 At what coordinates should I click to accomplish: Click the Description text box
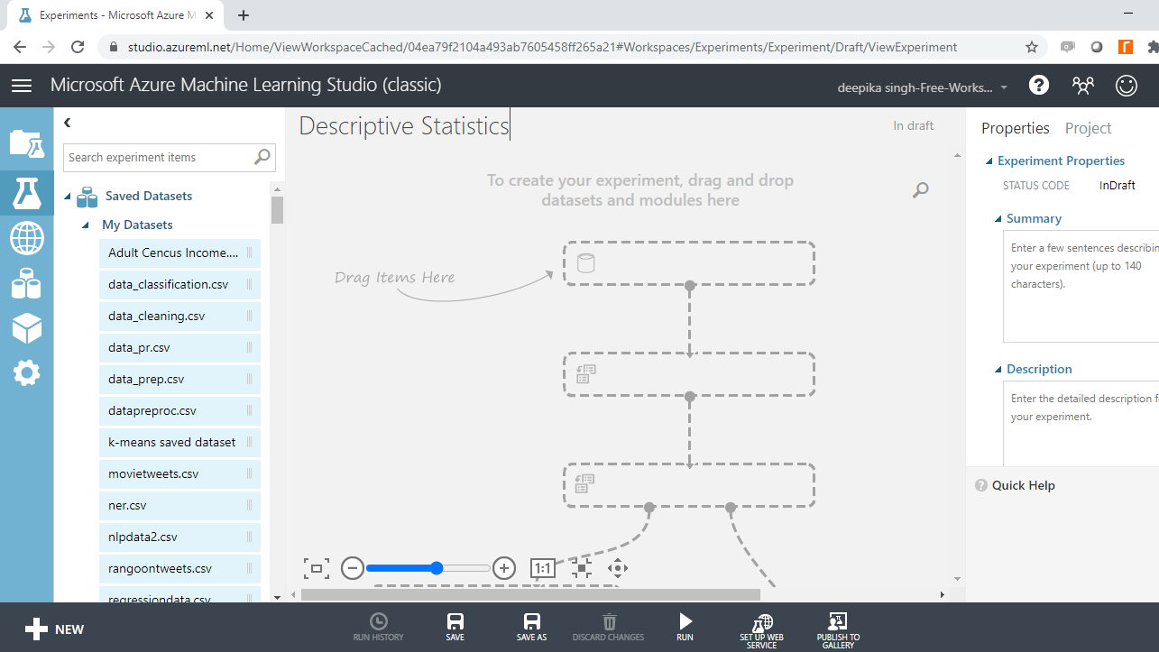coord(1081,424)
